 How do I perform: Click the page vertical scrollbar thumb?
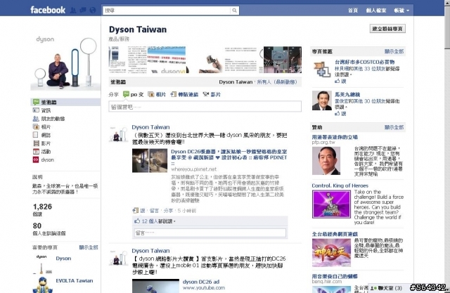[447, 28]
